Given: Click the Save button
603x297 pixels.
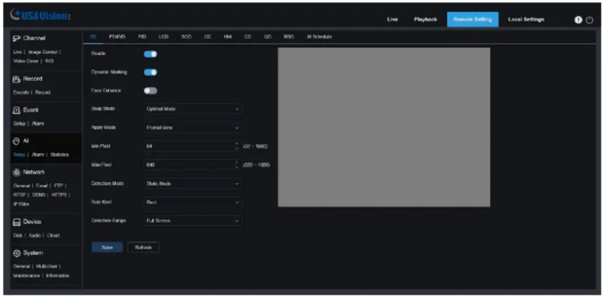Looking at the screenshot, I should (x=107, y=248).
